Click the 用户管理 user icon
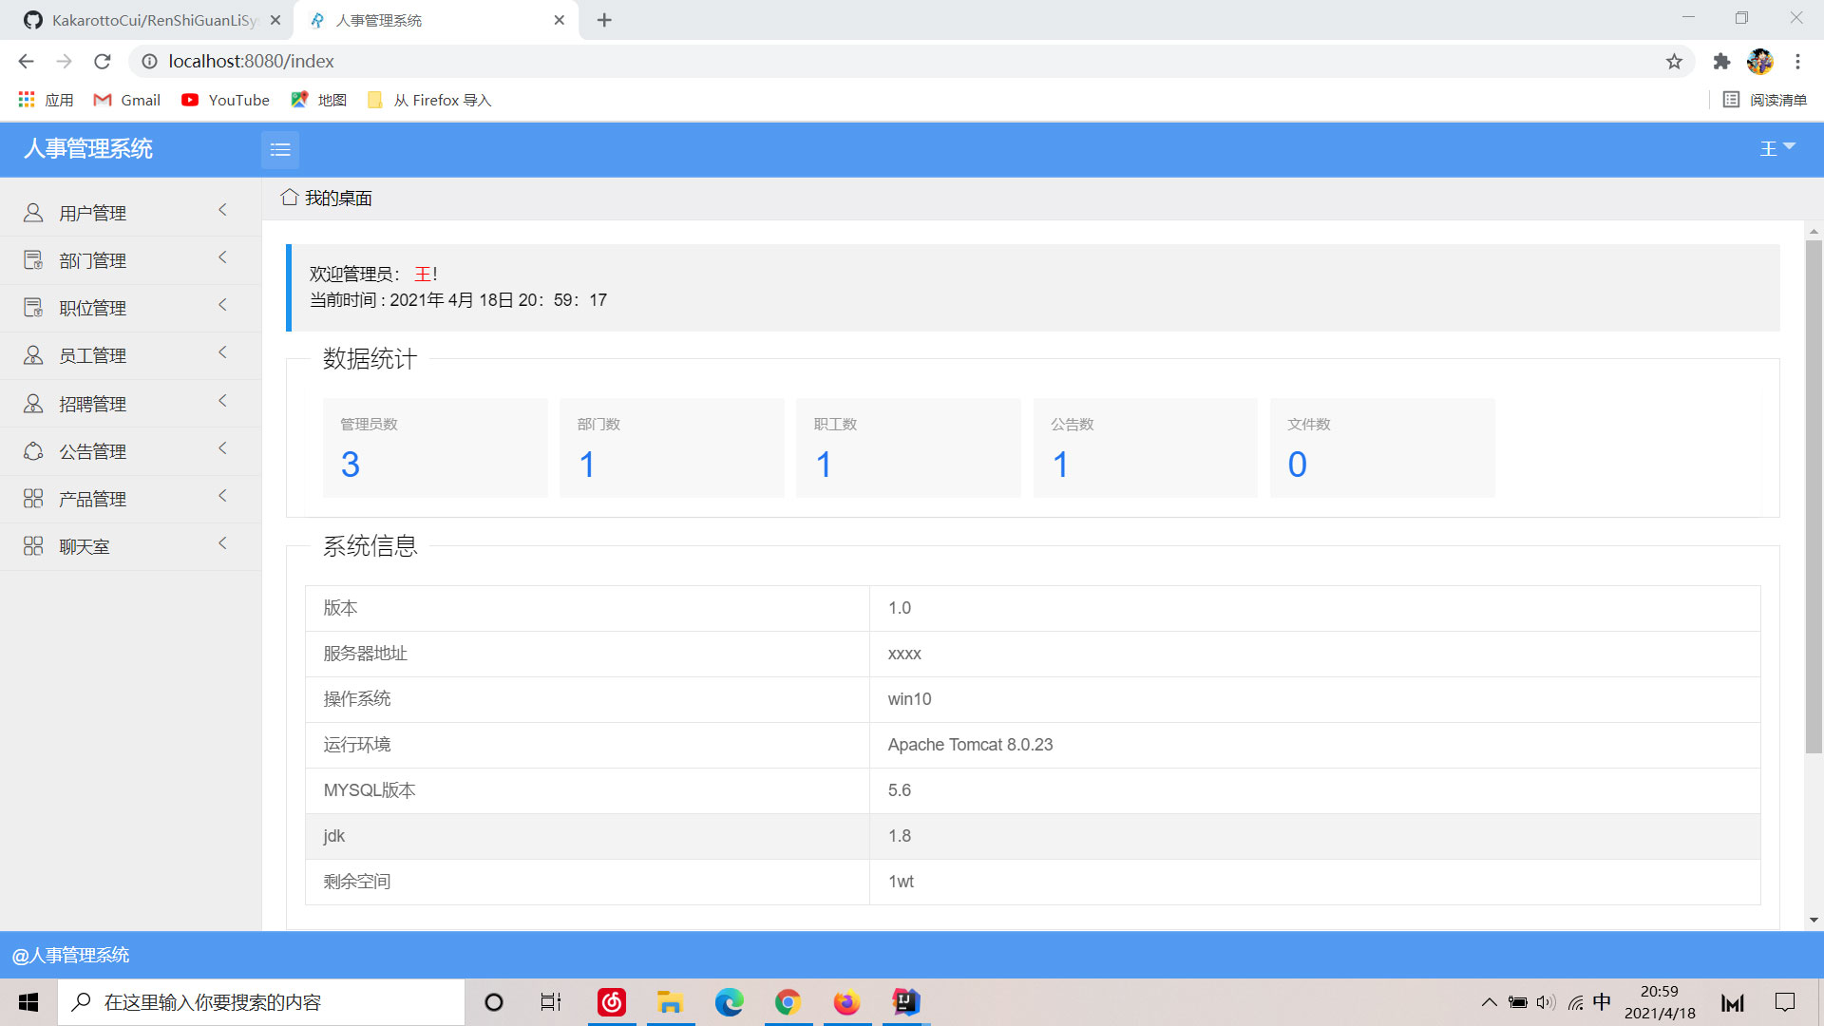Screen dimensions: 1824x1026 [33, 213]
